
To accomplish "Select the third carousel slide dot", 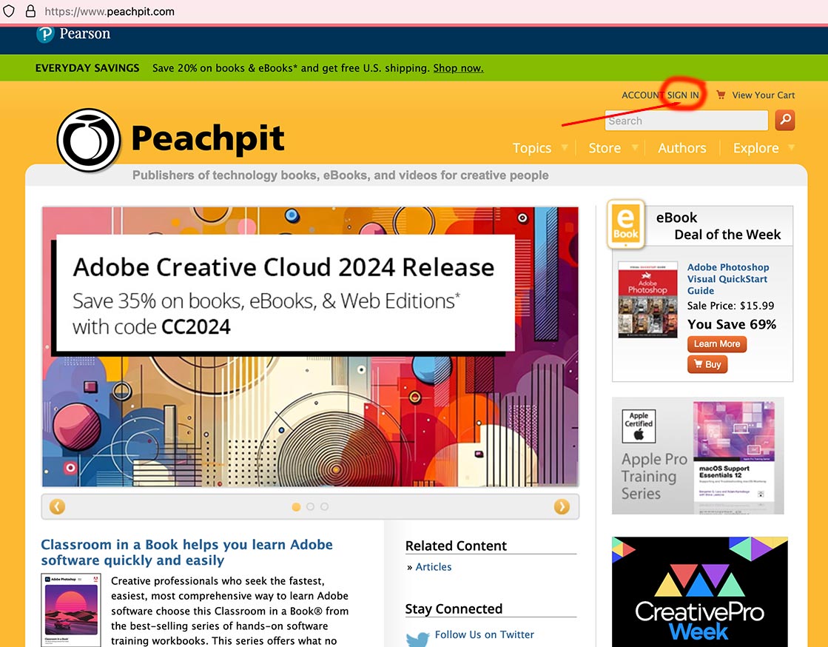I will click(324, 507).
